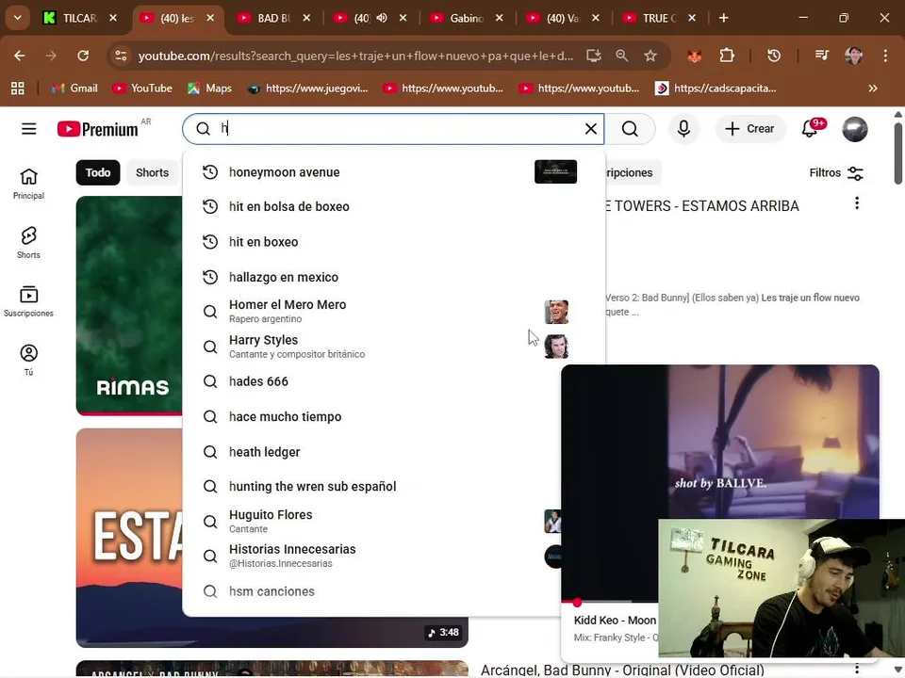Reload the current page

click(83, 56)
